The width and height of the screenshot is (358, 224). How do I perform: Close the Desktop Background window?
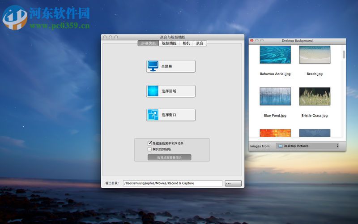click(x=252, y=40)
